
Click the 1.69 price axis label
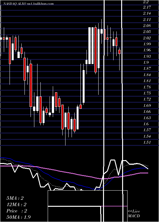(x=147, y=106)
